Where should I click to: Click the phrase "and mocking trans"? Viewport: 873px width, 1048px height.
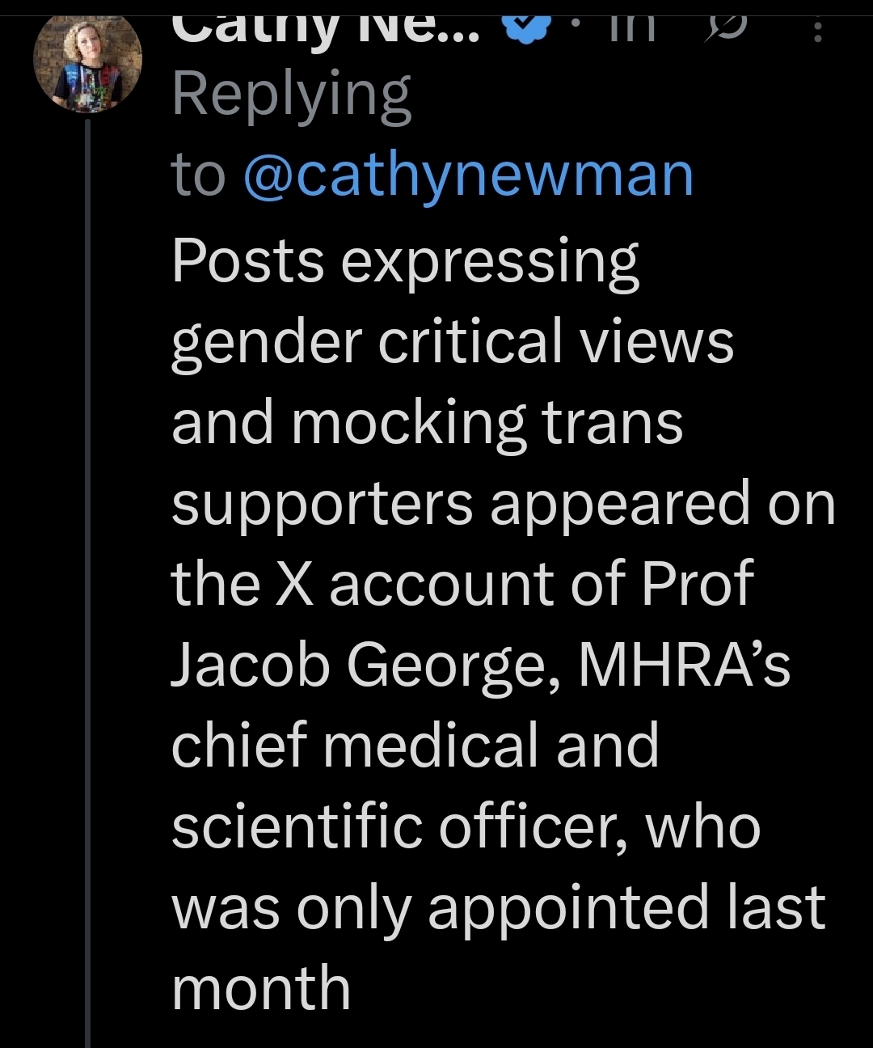[x=427, y=423]
